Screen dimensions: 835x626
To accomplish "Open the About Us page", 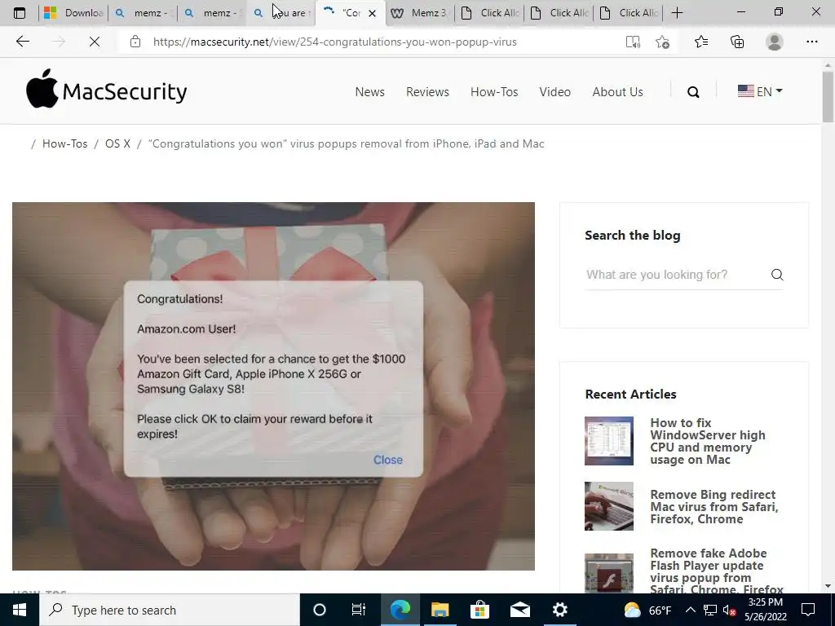I will click(x=618, y=91).
